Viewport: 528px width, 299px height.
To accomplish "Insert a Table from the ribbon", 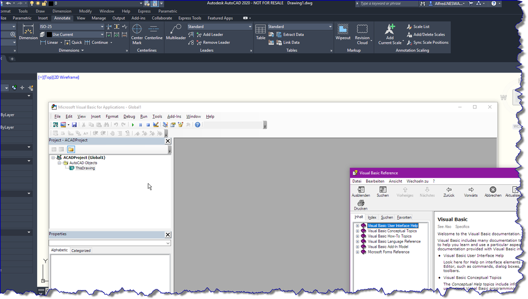I will click(x=261, y=32).
